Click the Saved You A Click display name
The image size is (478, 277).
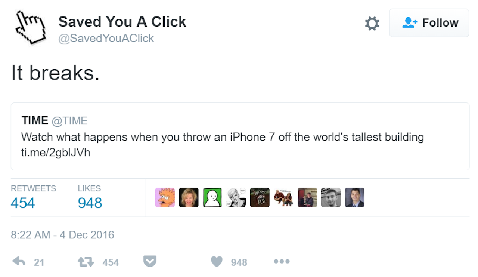click(x=122, y=22)
